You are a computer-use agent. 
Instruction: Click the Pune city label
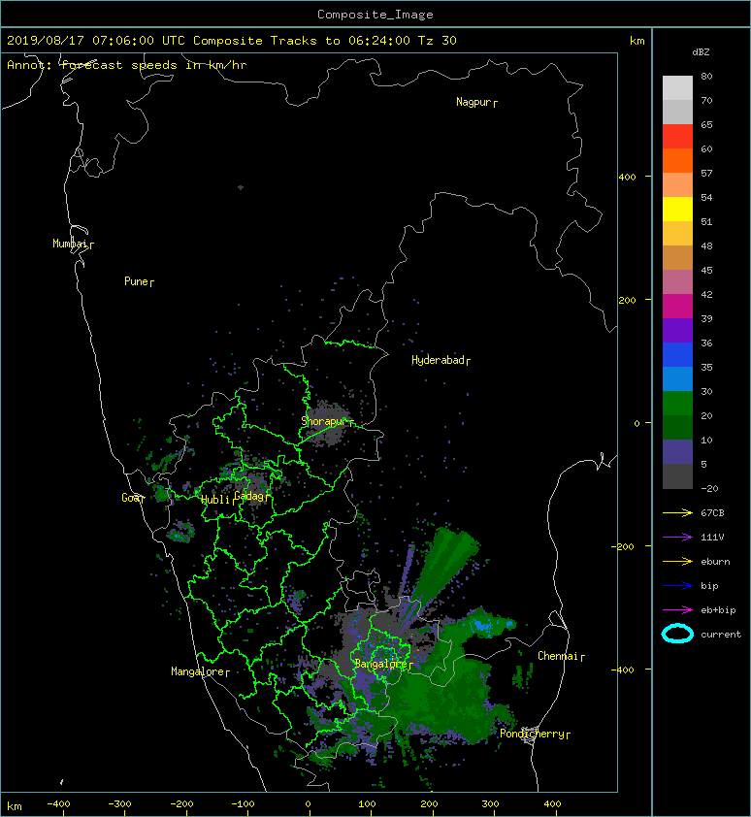136,281
